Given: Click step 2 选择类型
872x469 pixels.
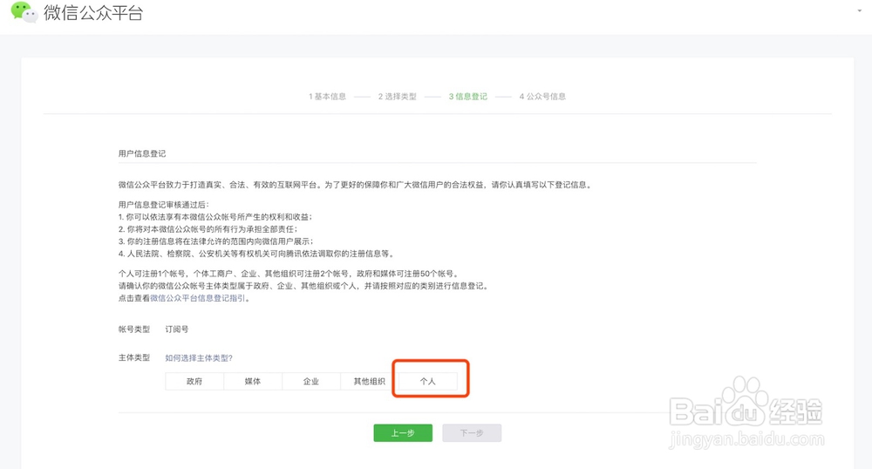Looking at the screenshot, I should 398,96.
